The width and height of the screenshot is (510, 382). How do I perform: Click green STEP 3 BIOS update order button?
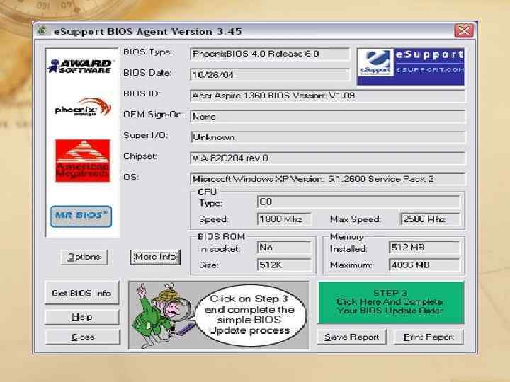click(391, 303)
